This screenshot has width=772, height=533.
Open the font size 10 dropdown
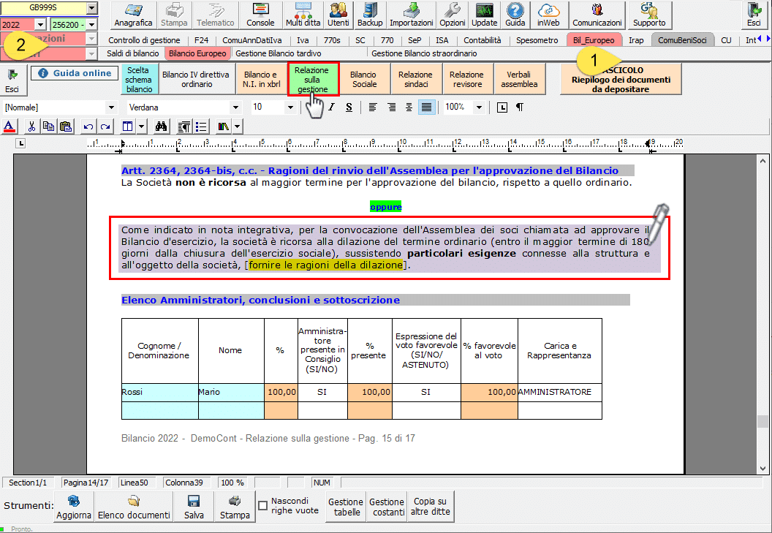(290, 107)
